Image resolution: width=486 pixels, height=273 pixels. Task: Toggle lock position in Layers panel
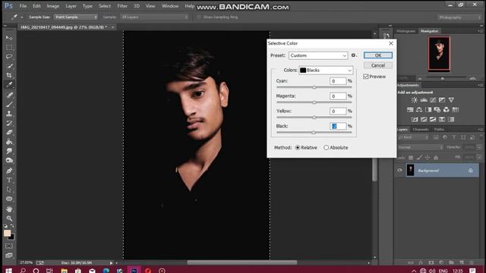428,158
